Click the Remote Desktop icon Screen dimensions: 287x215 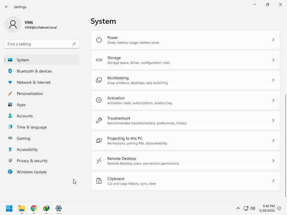[99, 161]
